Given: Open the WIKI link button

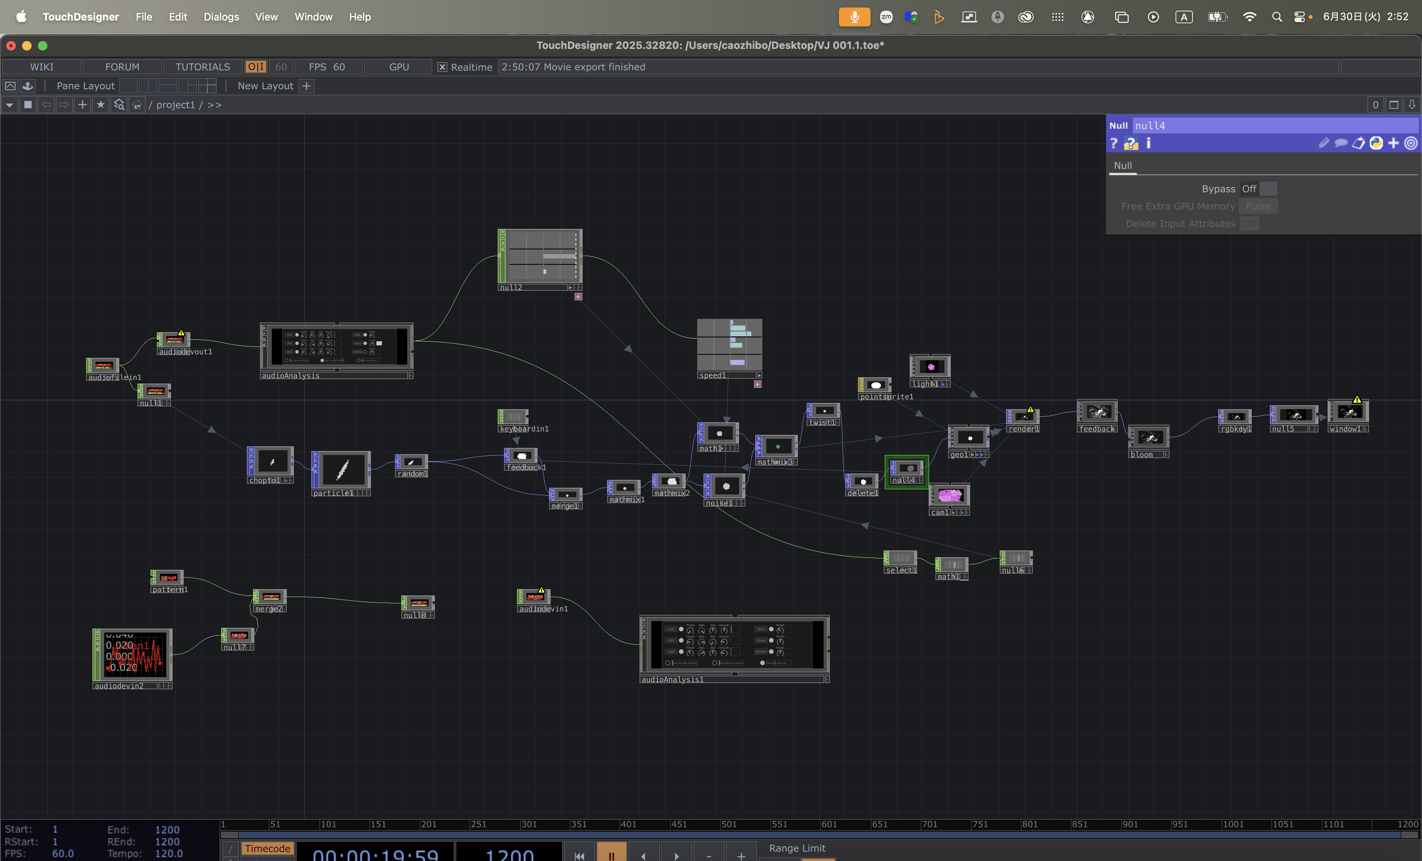Looking at the screenshot, I should (x=41, y=67).
